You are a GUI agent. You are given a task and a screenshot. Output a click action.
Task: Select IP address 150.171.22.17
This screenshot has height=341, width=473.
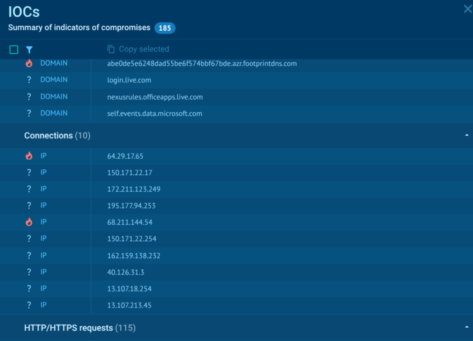[x=130, y=173]
